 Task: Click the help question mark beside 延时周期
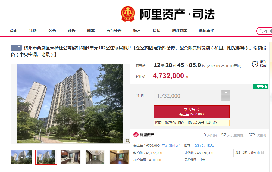(263, 153)
